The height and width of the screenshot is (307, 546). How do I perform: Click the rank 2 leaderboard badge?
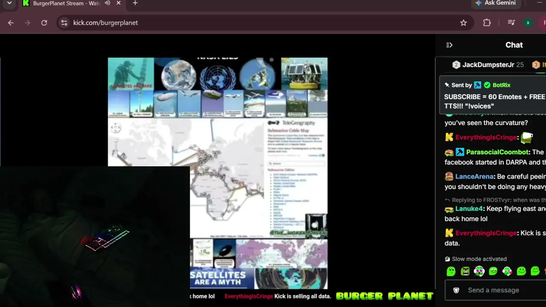(456, 65)
